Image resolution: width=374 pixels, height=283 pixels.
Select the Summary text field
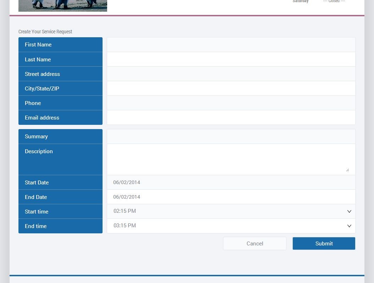point(231,137)
